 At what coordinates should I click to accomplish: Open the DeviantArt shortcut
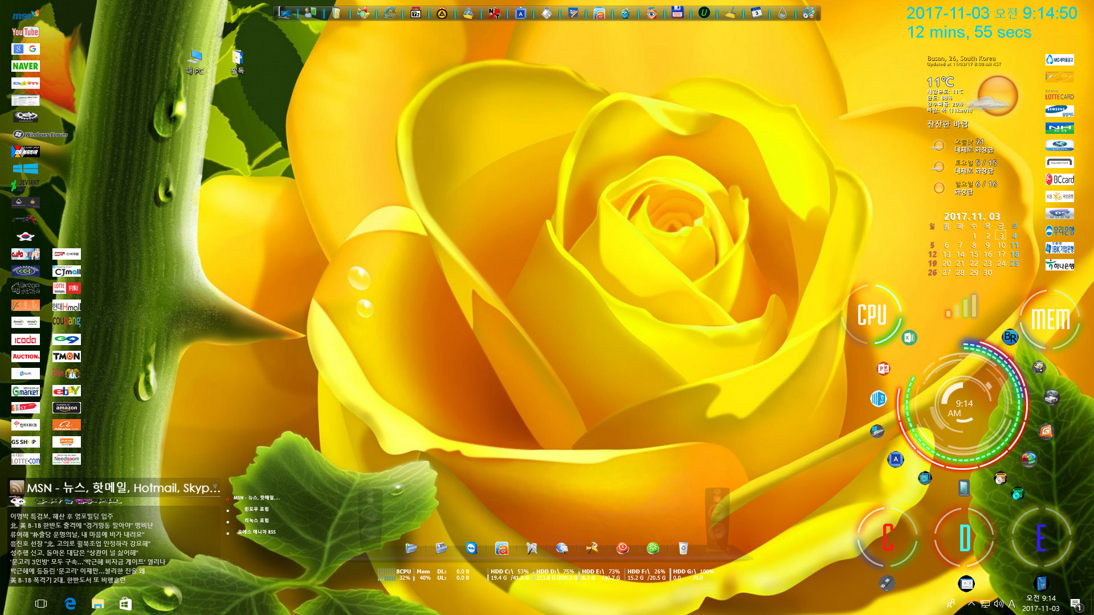pyautogui.click(x=26, y=185)
